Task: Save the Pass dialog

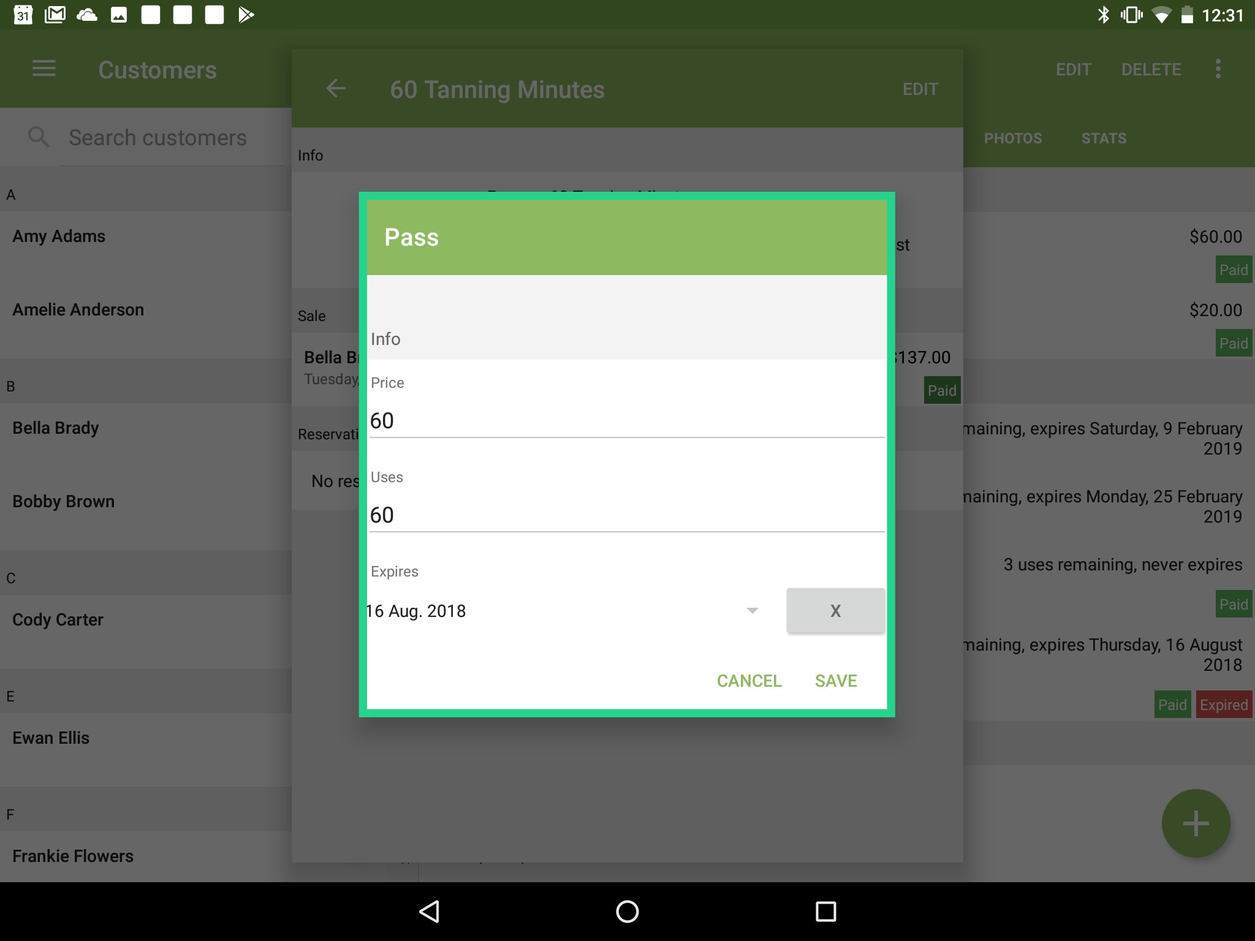Action: (x=836, y=681)
